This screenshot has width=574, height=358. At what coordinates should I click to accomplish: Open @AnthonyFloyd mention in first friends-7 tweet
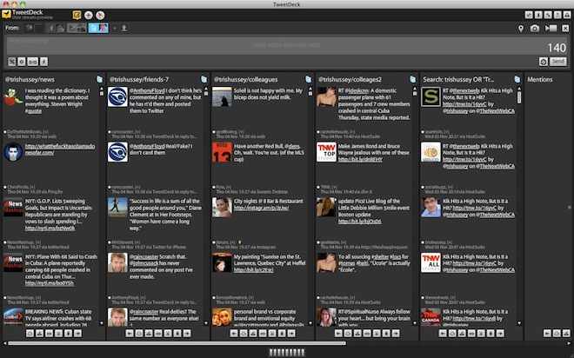pyautogui.click(x=147, y=90)
